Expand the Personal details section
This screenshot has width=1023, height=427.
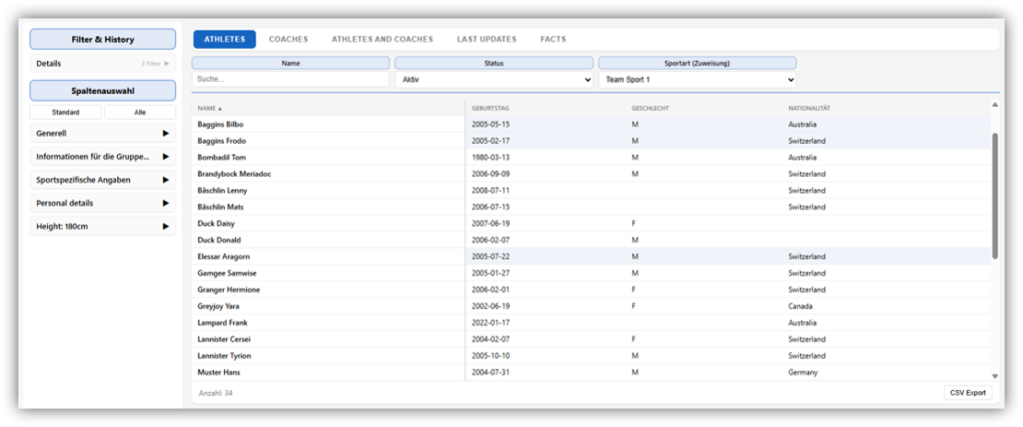165,204
